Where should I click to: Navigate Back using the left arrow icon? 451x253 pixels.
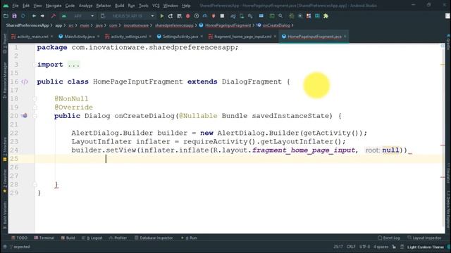coord(34,16)
